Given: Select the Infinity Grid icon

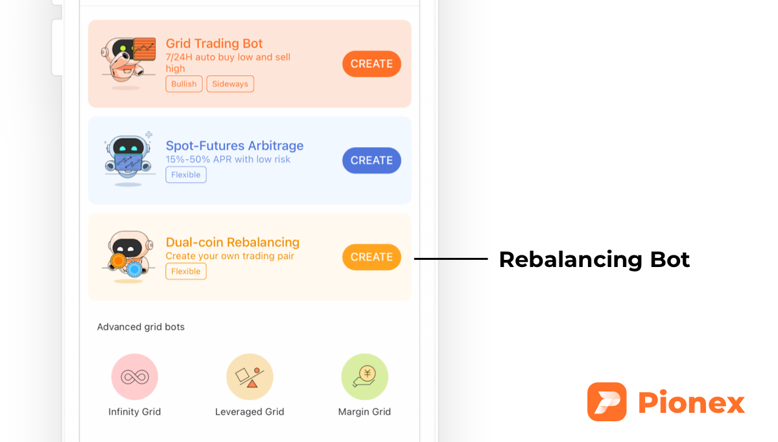Looking at the screenshot, I should [135, 377].
